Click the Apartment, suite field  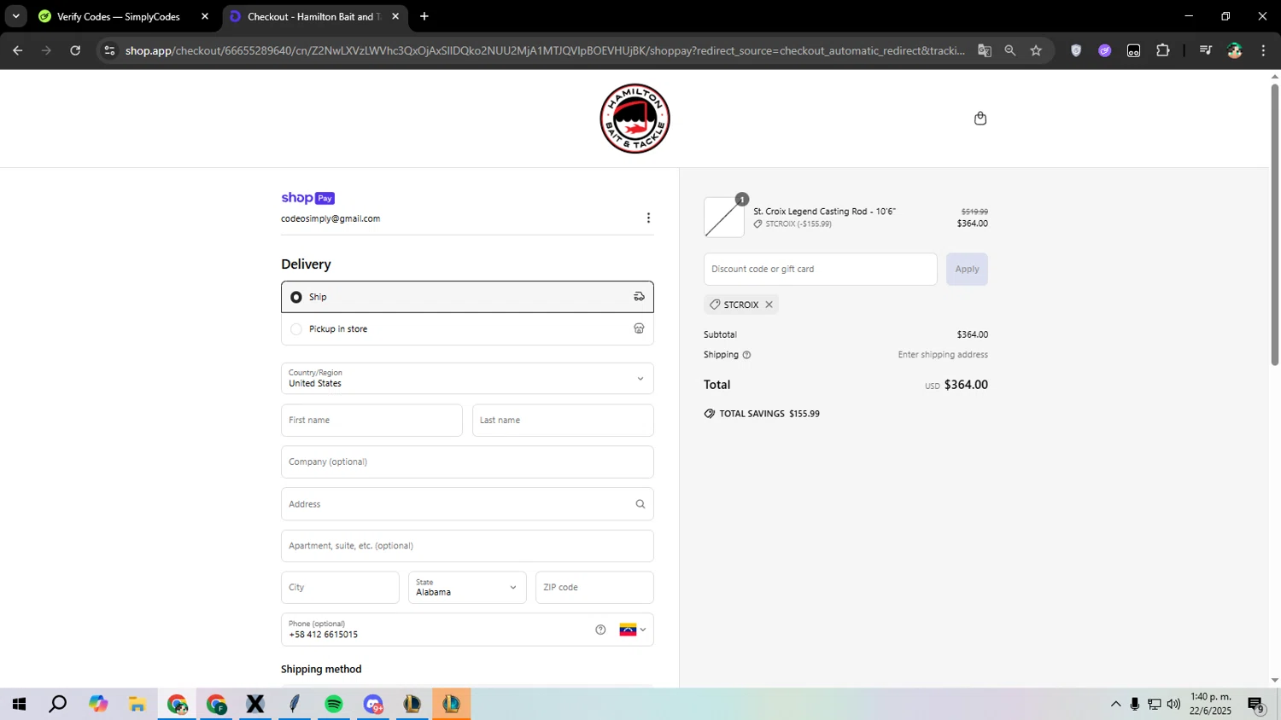tap(467, 546)
